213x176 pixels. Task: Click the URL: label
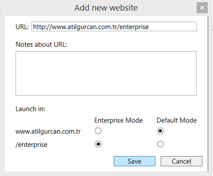click(22, 27)
